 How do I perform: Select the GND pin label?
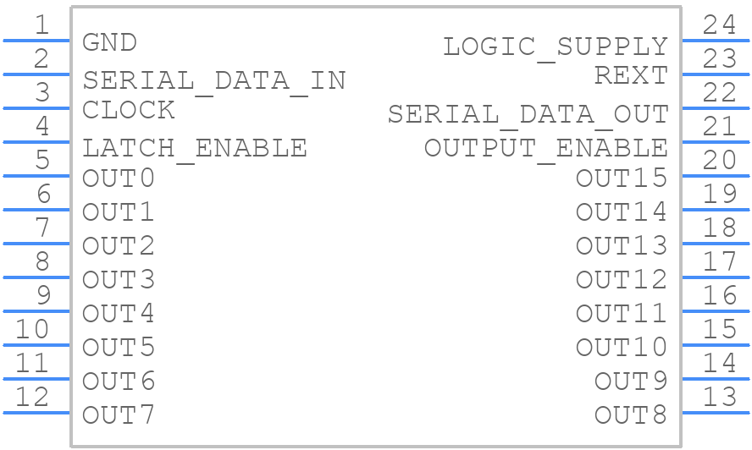point(109,42)
